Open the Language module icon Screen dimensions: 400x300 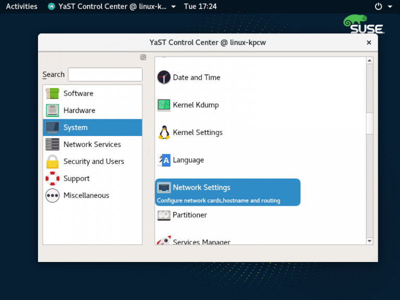click(164, 160)
